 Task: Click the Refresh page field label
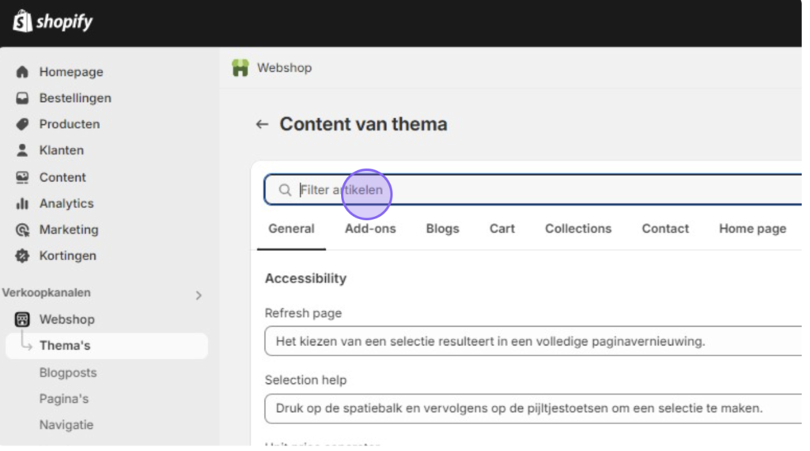pyautogui.click(x=303, y=313)
